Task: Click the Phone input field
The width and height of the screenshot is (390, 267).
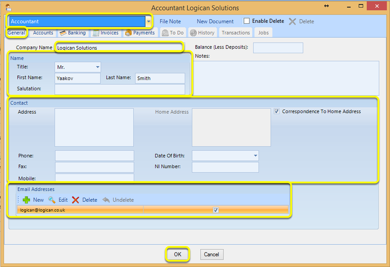Action: point(94,156)
